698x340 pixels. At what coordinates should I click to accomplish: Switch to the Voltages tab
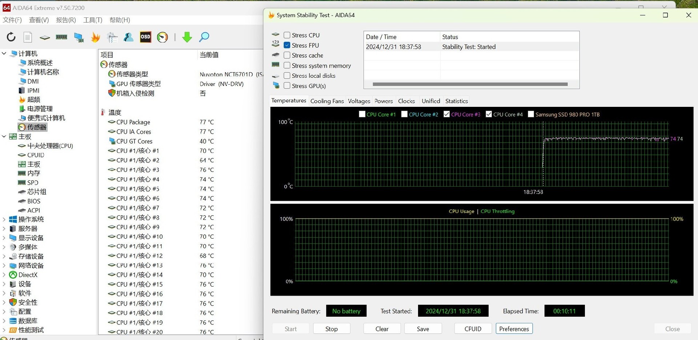point(359,101)
